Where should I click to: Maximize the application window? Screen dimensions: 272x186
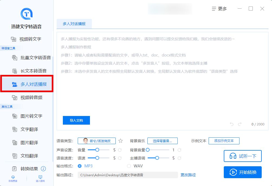251,9
